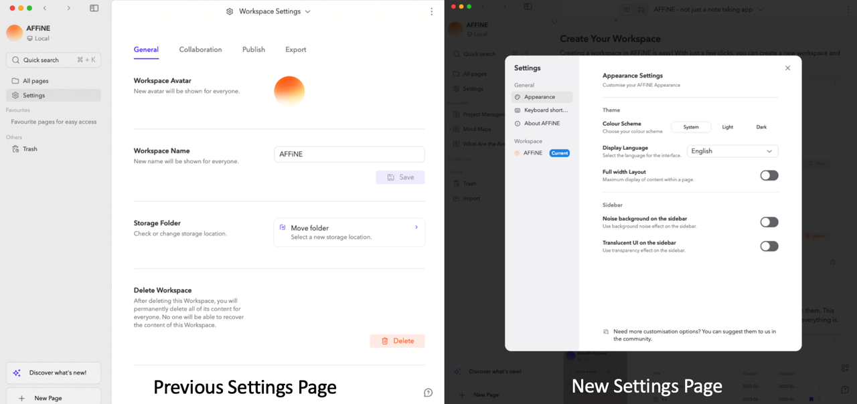This screenshot has height=404, width=857.
Task: Select Light colour scheme option
Action: tap(727, 127)
